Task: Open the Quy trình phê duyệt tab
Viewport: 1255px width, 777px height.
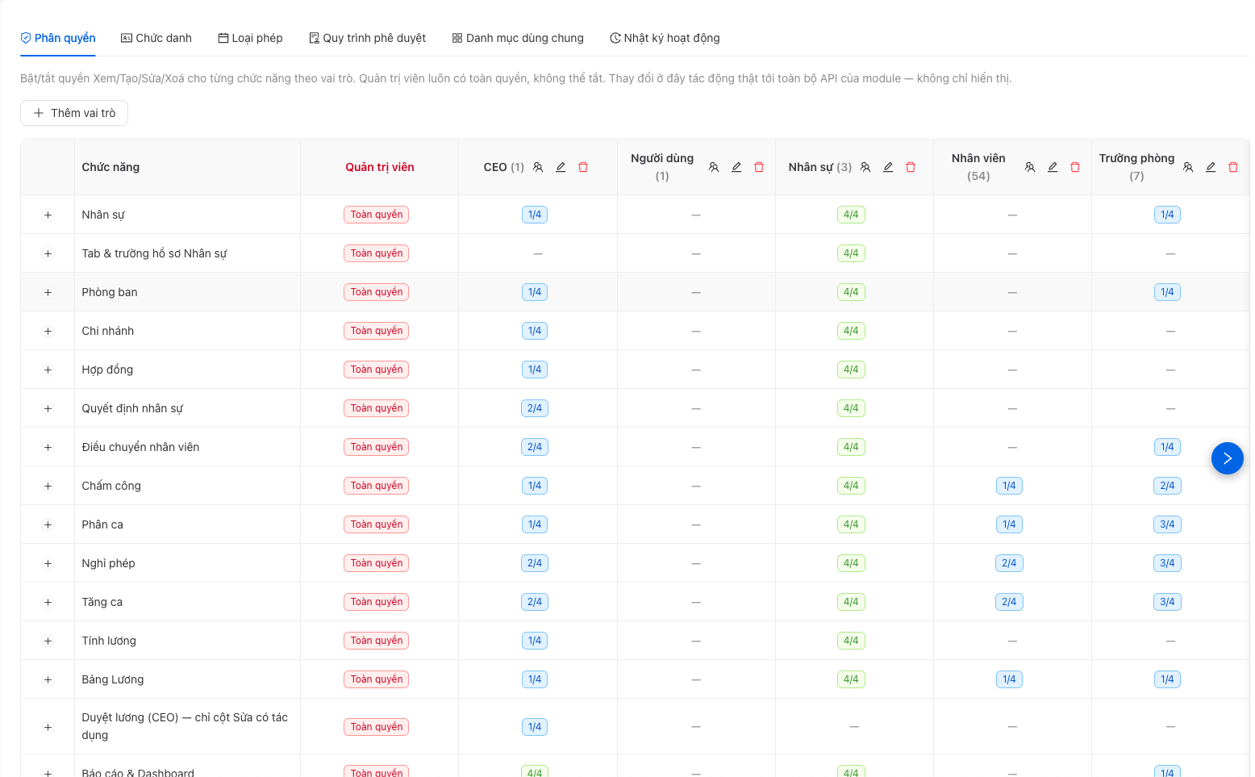Action: 367,38
